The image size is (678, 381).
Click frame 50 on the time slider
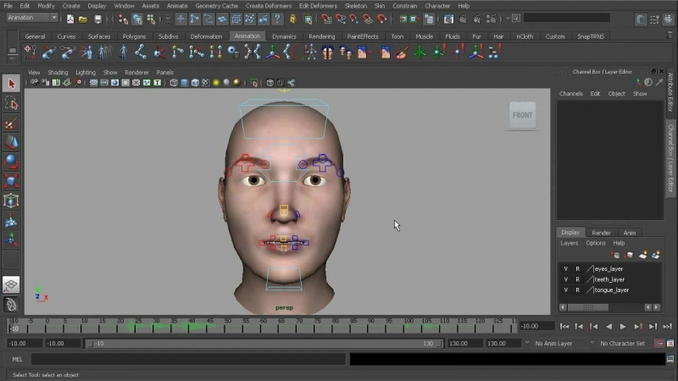(x=228, y=326)
